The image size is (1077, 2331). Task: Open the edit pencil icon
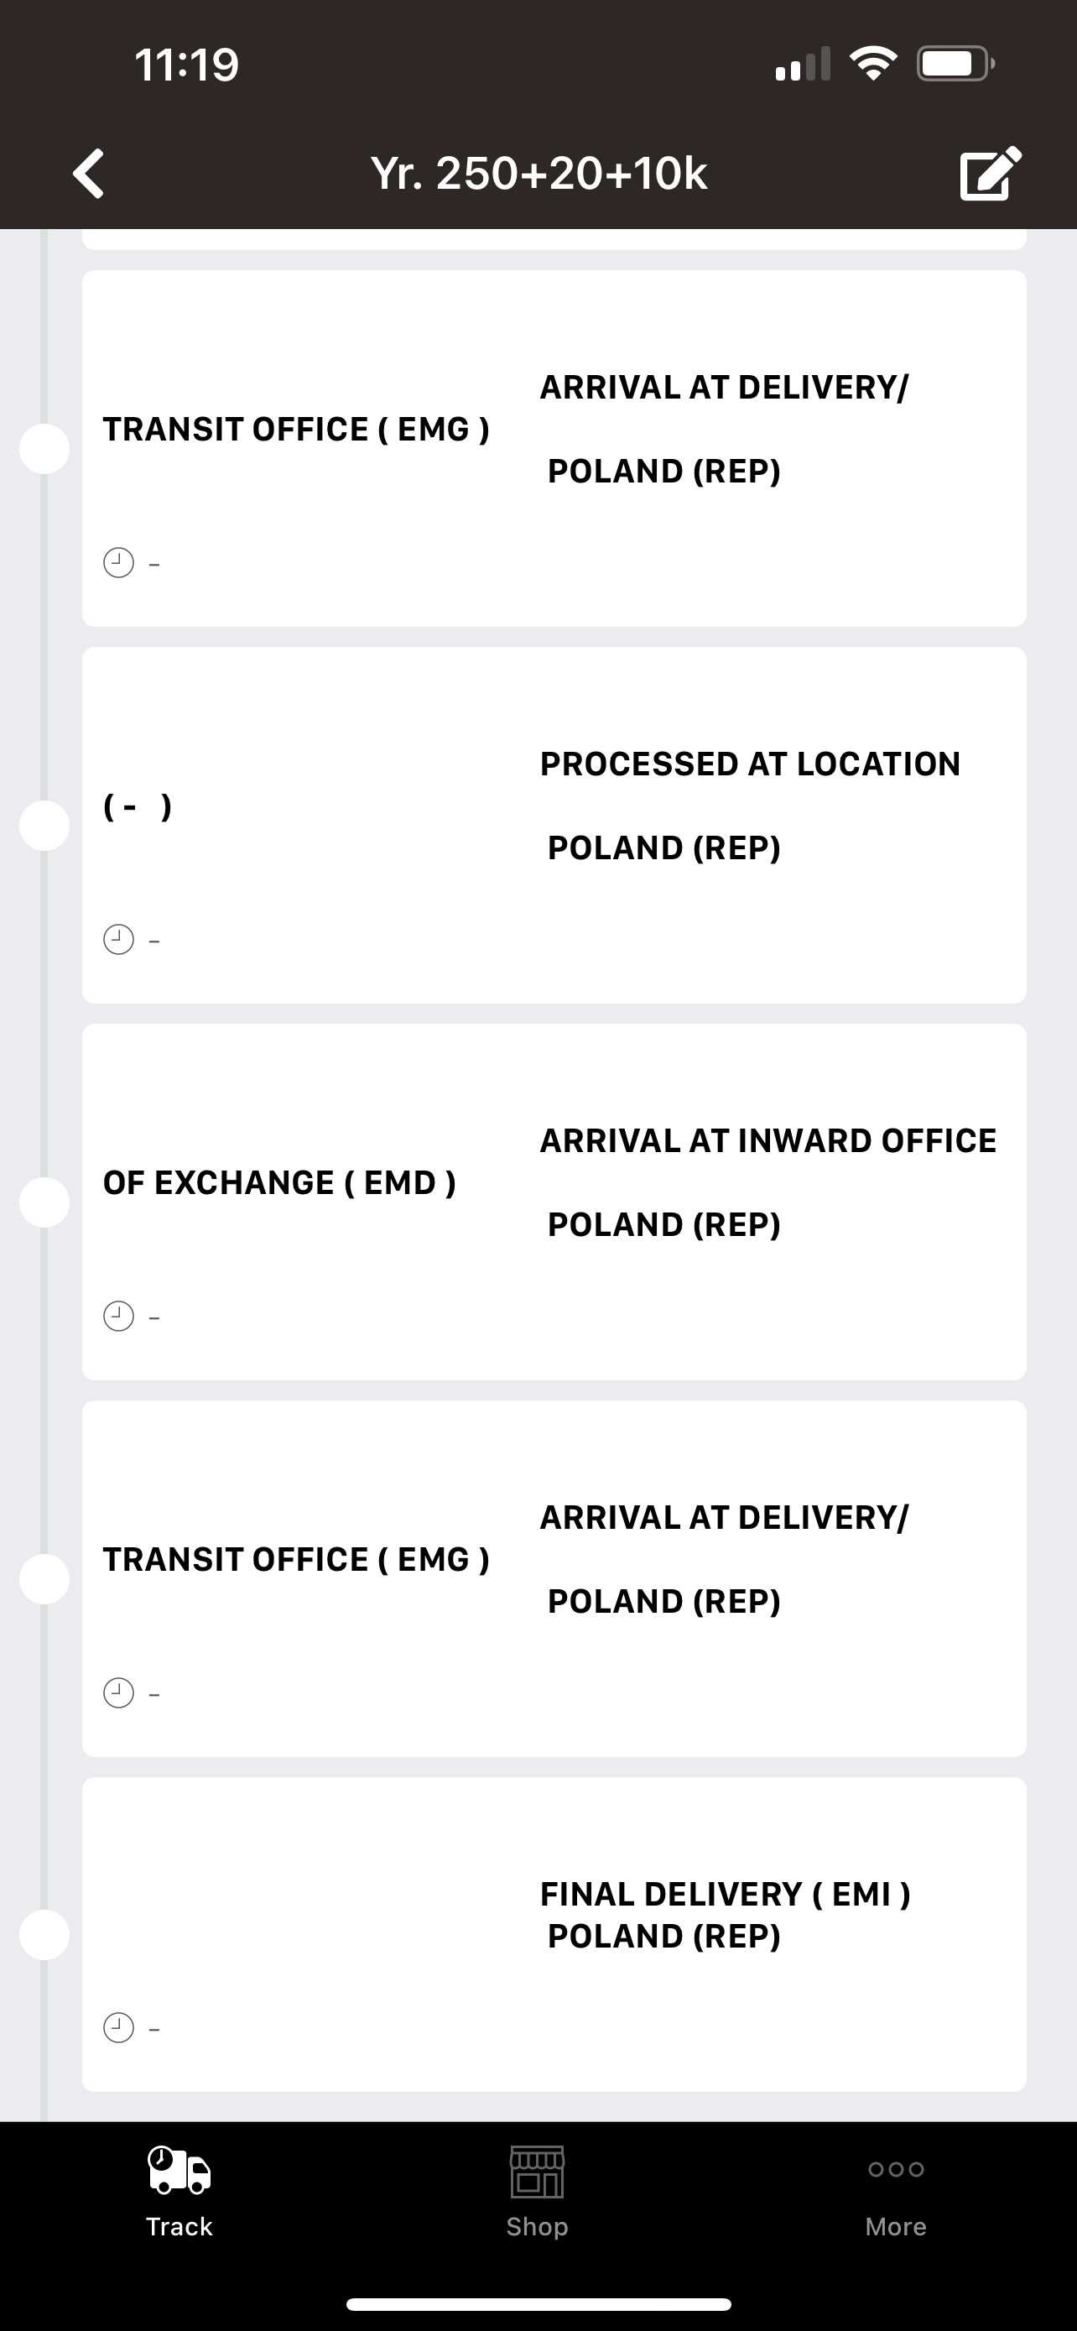(991, 172)
